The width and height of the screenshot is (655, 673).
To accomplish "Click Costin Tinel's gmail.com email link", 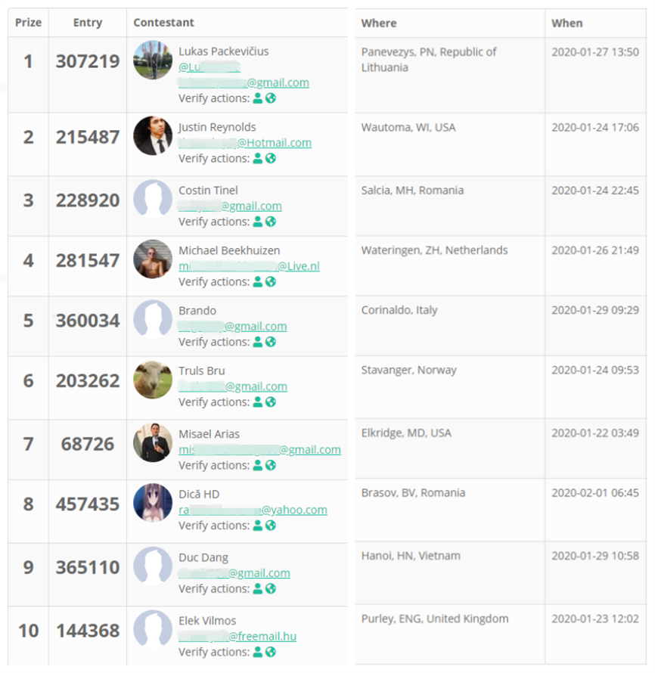I will click(x=230, y=206).
